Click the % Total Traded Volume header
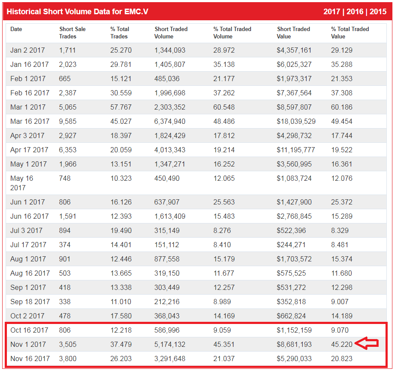This screenshot has width=395, height=371. click(x=232, y=33)
